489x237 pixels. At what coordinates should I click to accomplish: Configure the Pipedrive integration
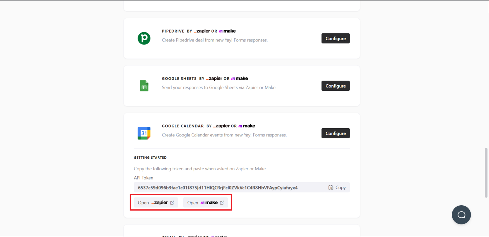335,38
